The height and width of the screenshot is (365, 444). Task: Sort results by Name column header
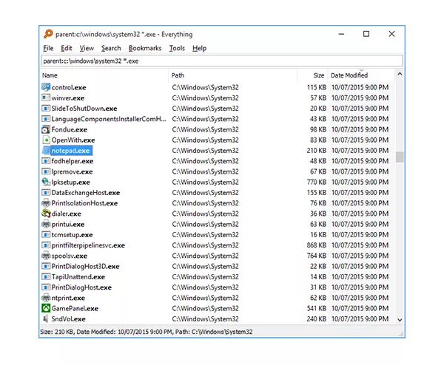coord(104,75)
